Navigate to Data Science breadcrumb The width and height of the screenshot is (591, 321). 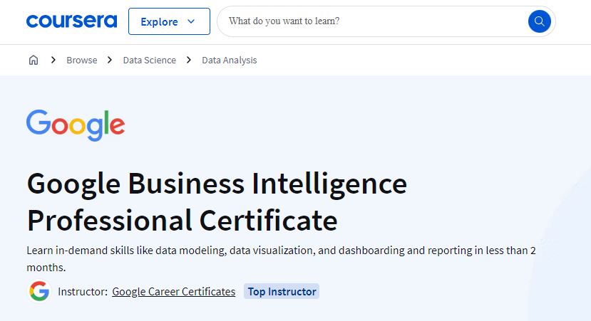tap(149, 60)
